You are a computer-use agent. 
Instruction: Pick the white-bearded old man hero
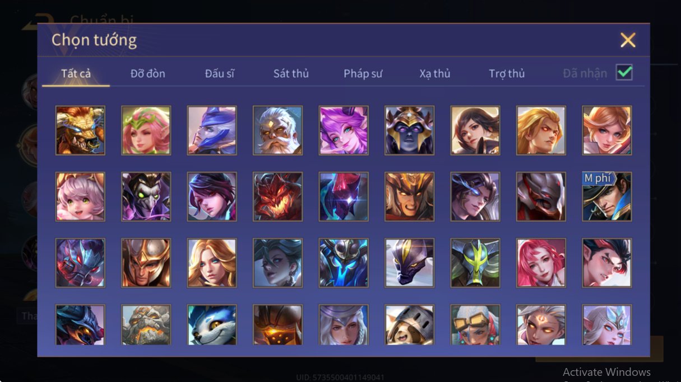[x=277, y=130]
